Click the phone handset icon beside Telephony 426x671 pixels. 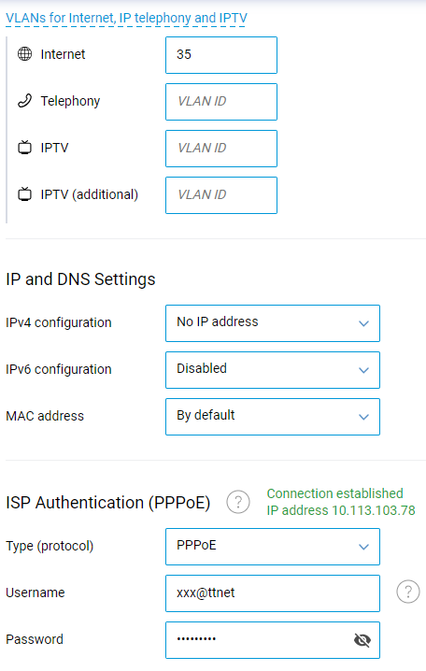click(24, 101)
